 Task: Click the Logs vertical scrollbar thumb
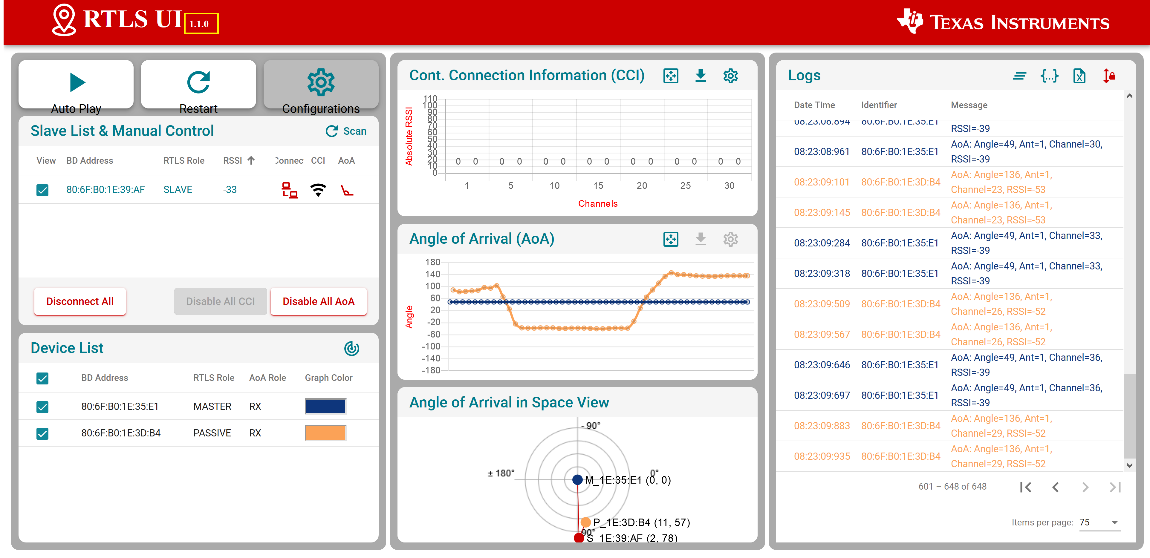[1129, 416]
